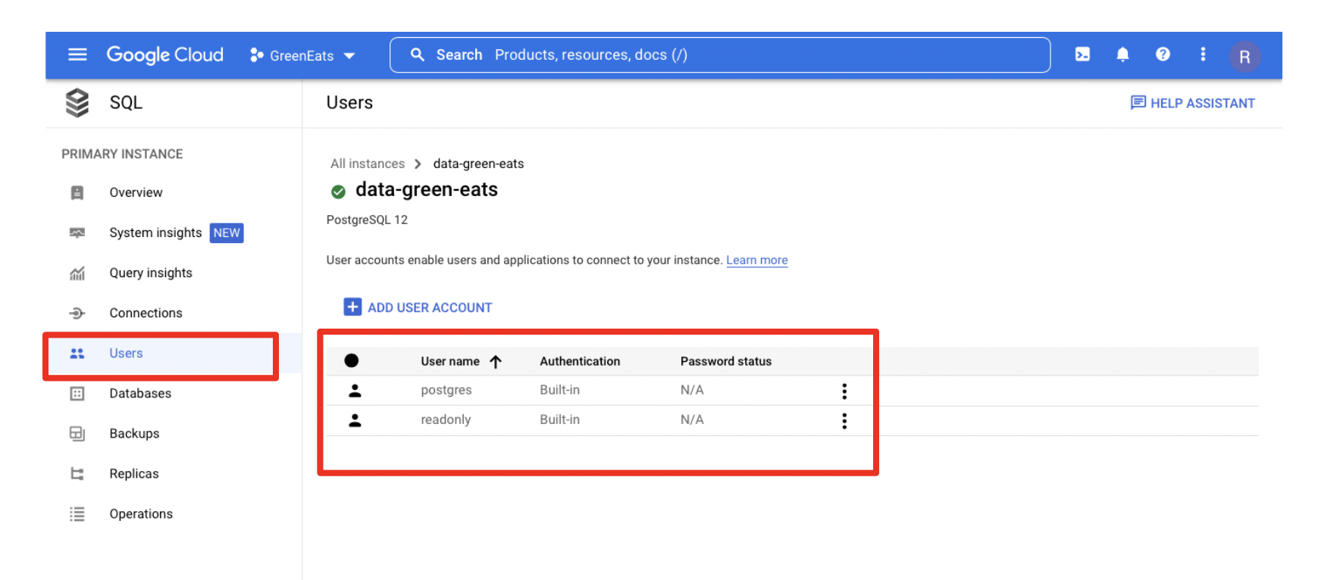
Task: Open Connections page
Action: (x=146, y=313)
